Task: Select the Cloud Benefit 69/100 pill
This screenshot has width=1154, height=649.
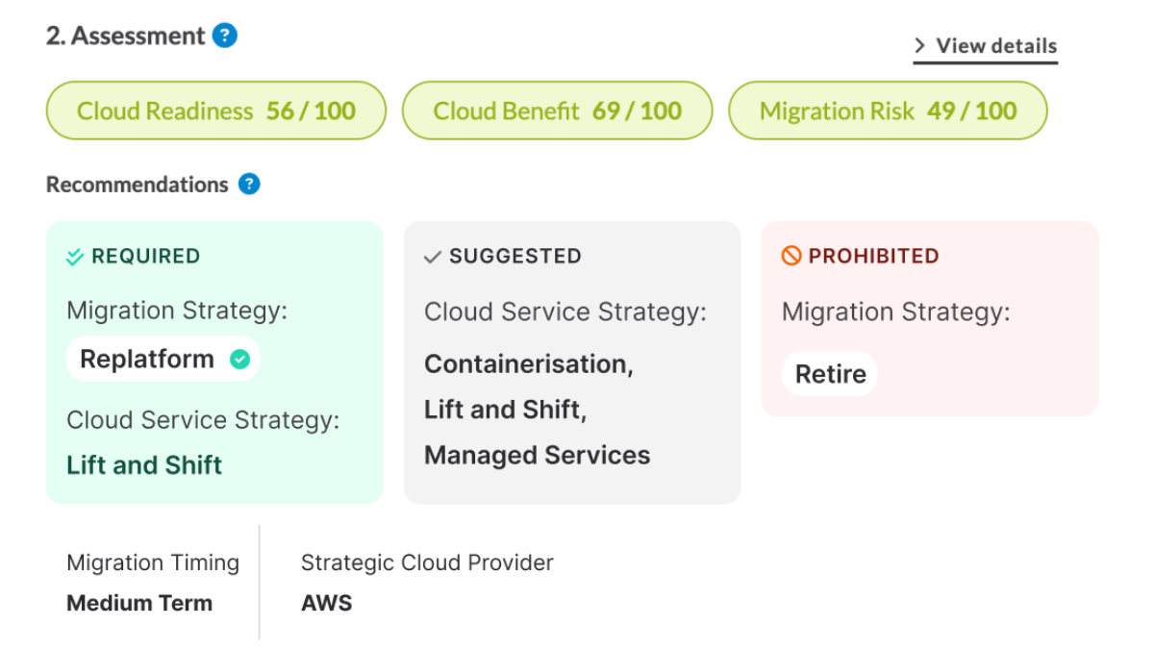Action: pos(558,111)
